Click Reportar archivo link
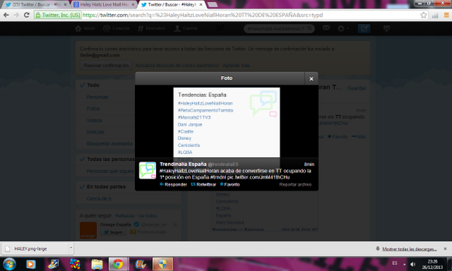Image resolution: width=452 pixels, height=271 pixels. (x=295, y=184)
